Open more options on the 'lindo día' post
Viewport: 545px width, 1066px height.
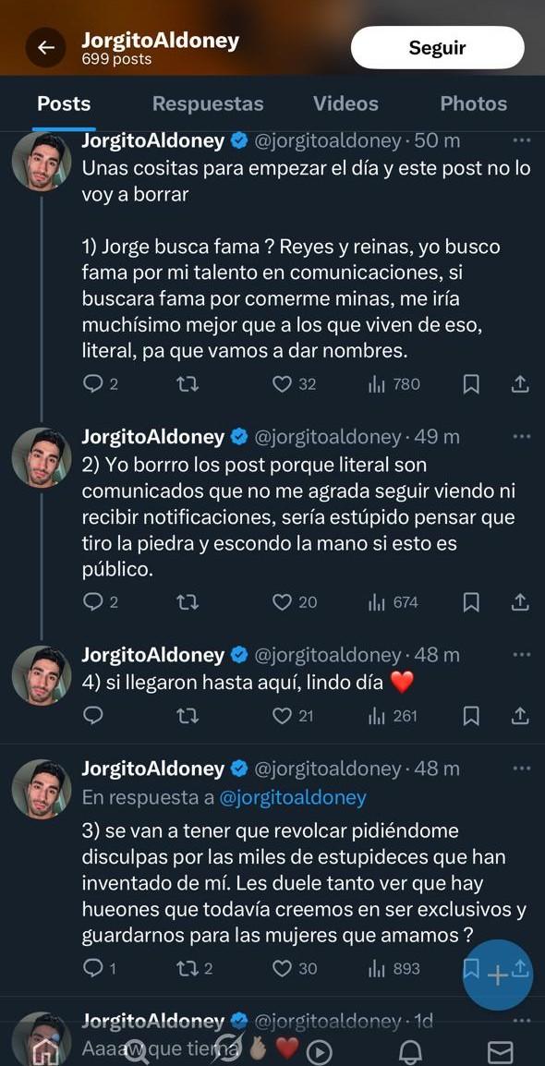tap(523, 654)
